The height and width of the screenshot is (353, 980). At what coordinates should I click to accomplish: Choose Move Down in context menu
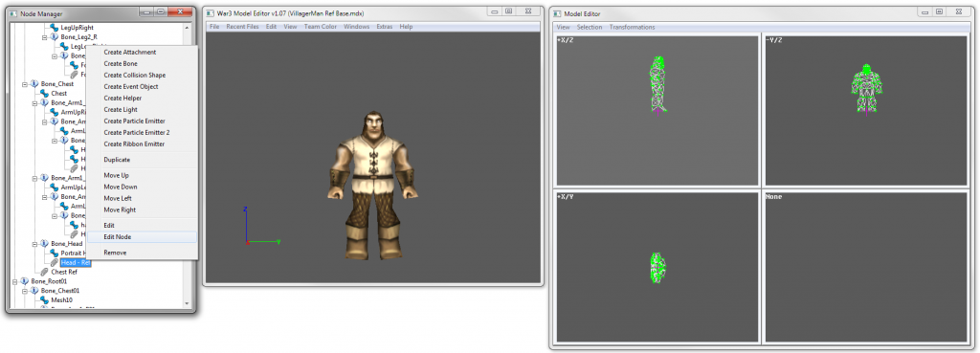tap(121, 187)
